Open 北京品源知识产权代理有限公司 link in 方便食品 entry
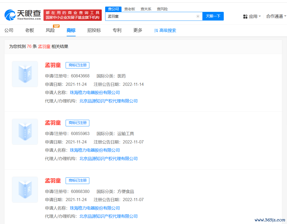The image size is (287, 224). point(108,216)
